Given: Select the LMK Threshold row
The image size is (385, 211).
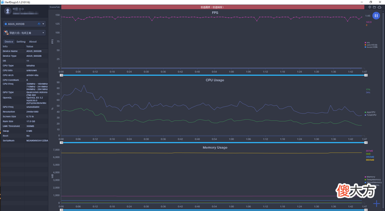Looking at the screenshot, I should (25, 126).
